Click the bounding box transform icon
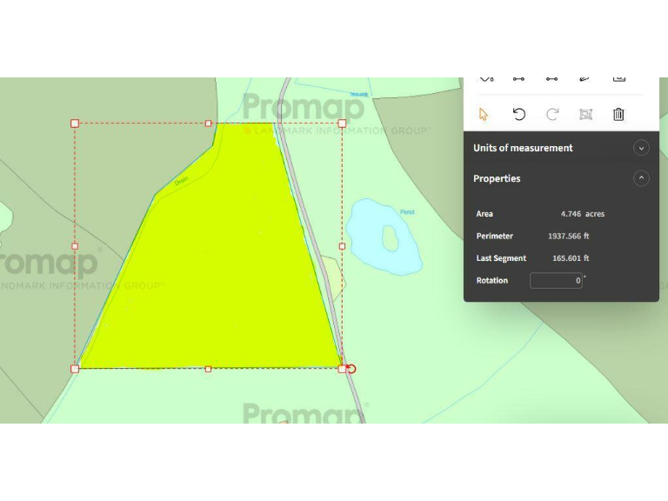The height and width of the screenshot is (501, 668). pyautogui.click(x=585, y=114)
